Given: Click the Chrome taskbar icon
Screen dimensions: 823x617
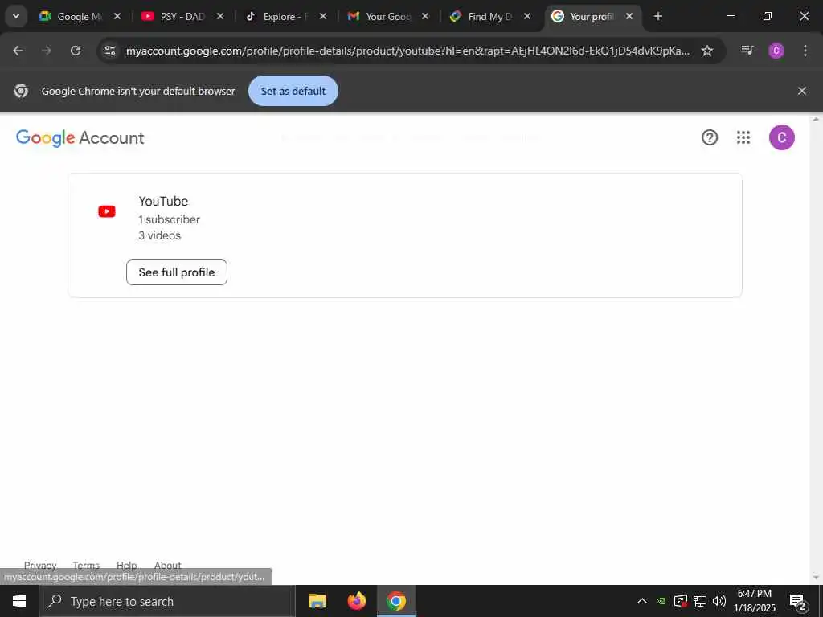Looking at the screenshot, I should click(x=396, y=601).
